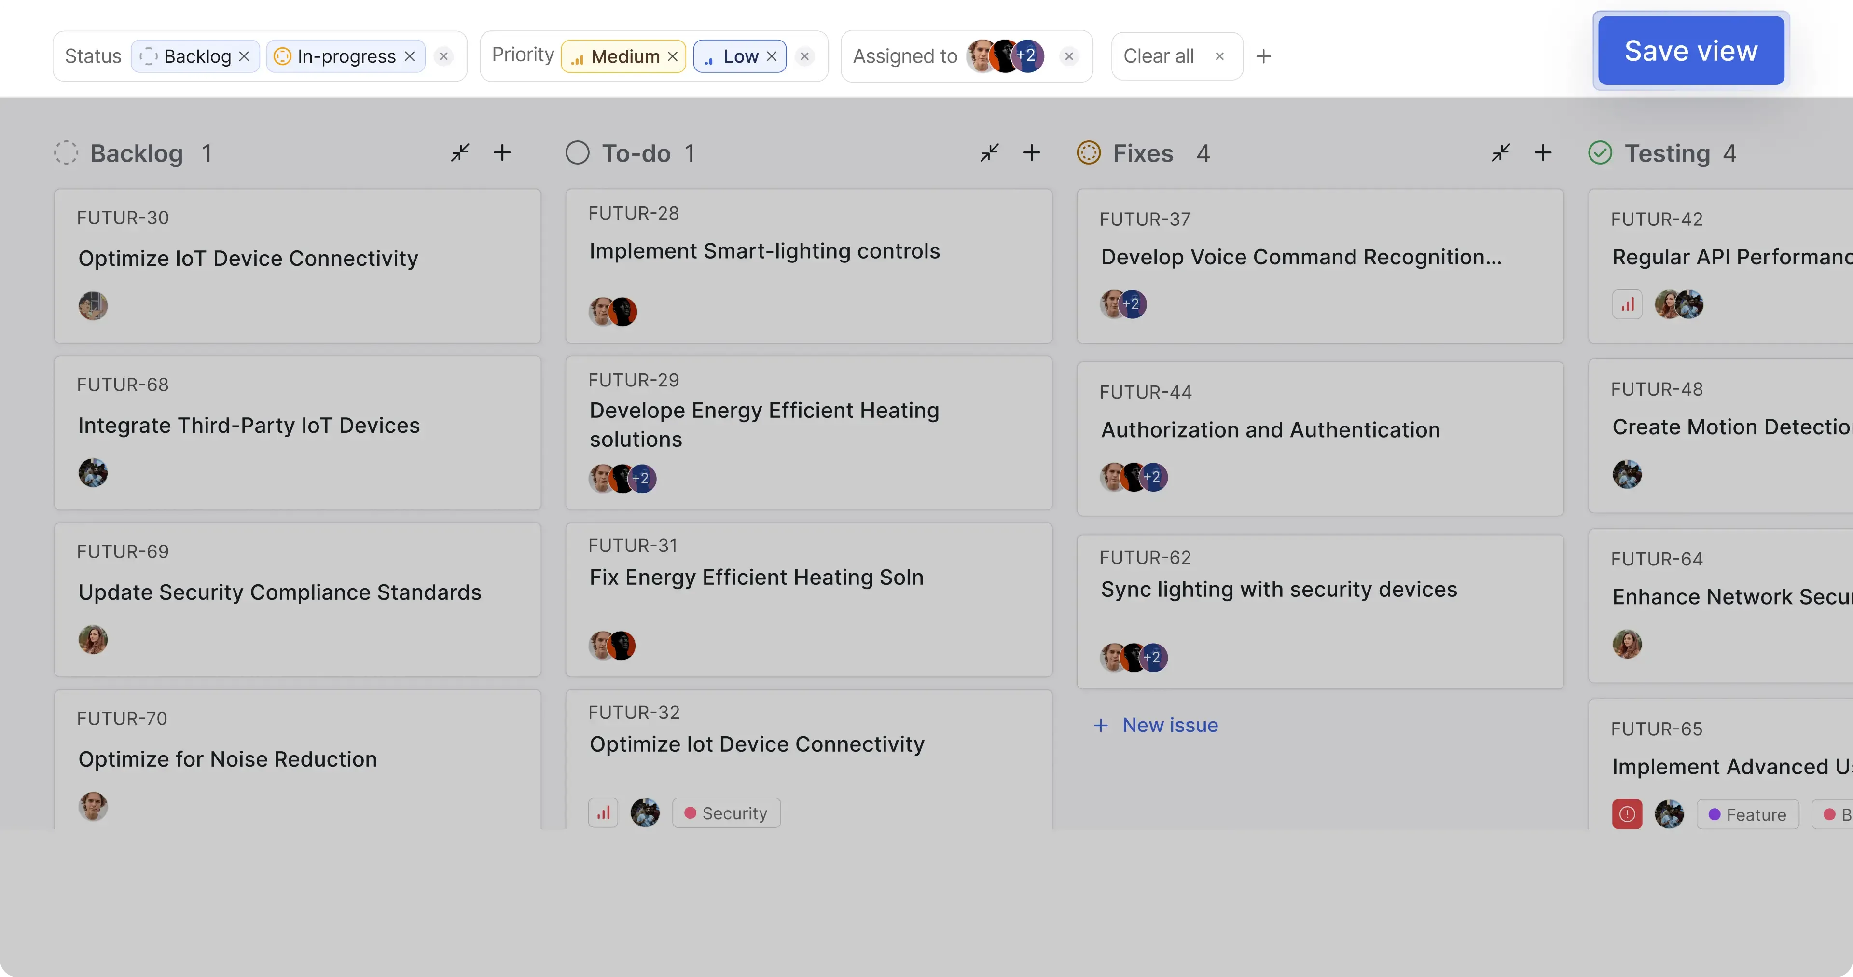Click the Security label on FUTUR-32

point(726,813)
